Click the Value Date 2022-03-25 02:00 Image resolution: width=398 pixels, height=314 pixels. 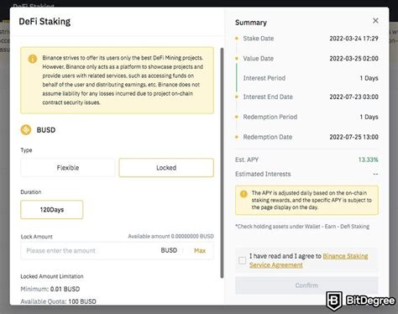[353, 59]
